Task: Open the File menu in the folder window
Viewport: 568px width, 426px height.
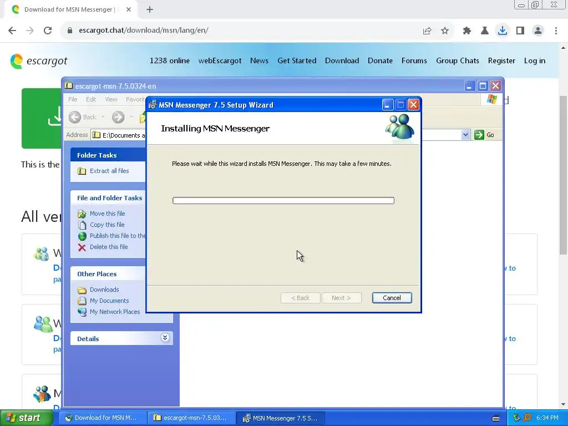Action: [x=73, y=99]
